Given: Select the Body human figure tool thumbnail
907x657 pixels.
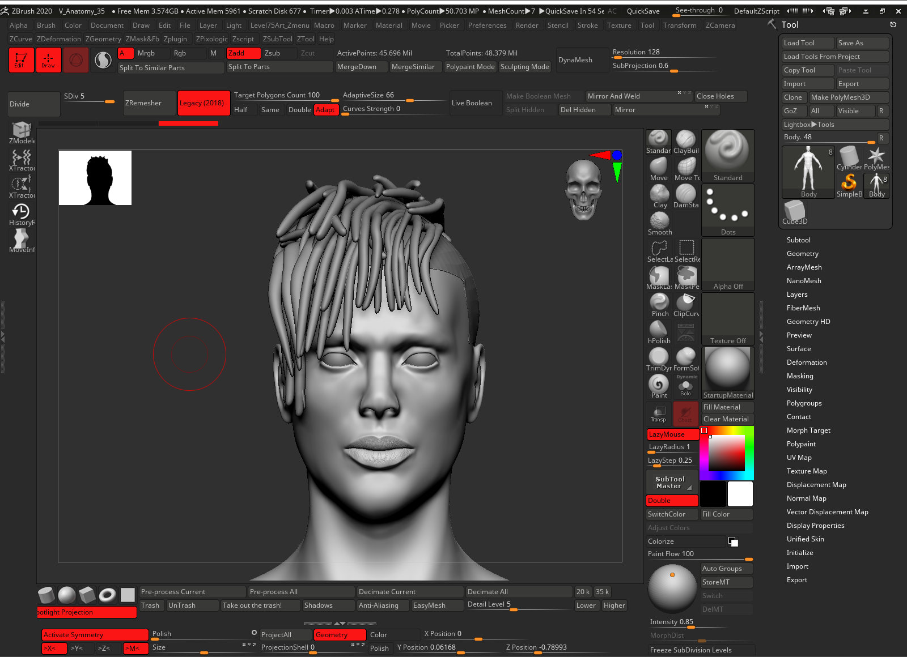Looking at the screenshot, I should click(x=808, y=172).
